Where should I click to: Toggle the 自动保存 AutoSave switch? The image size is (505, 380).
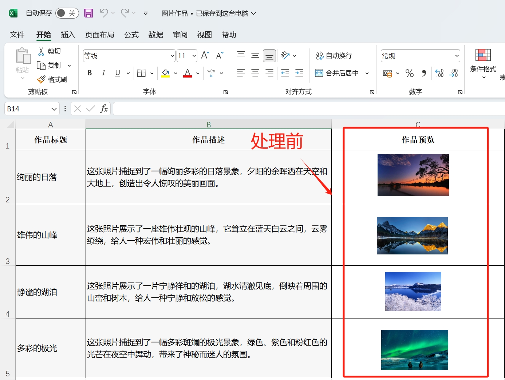tap(66, 12)
